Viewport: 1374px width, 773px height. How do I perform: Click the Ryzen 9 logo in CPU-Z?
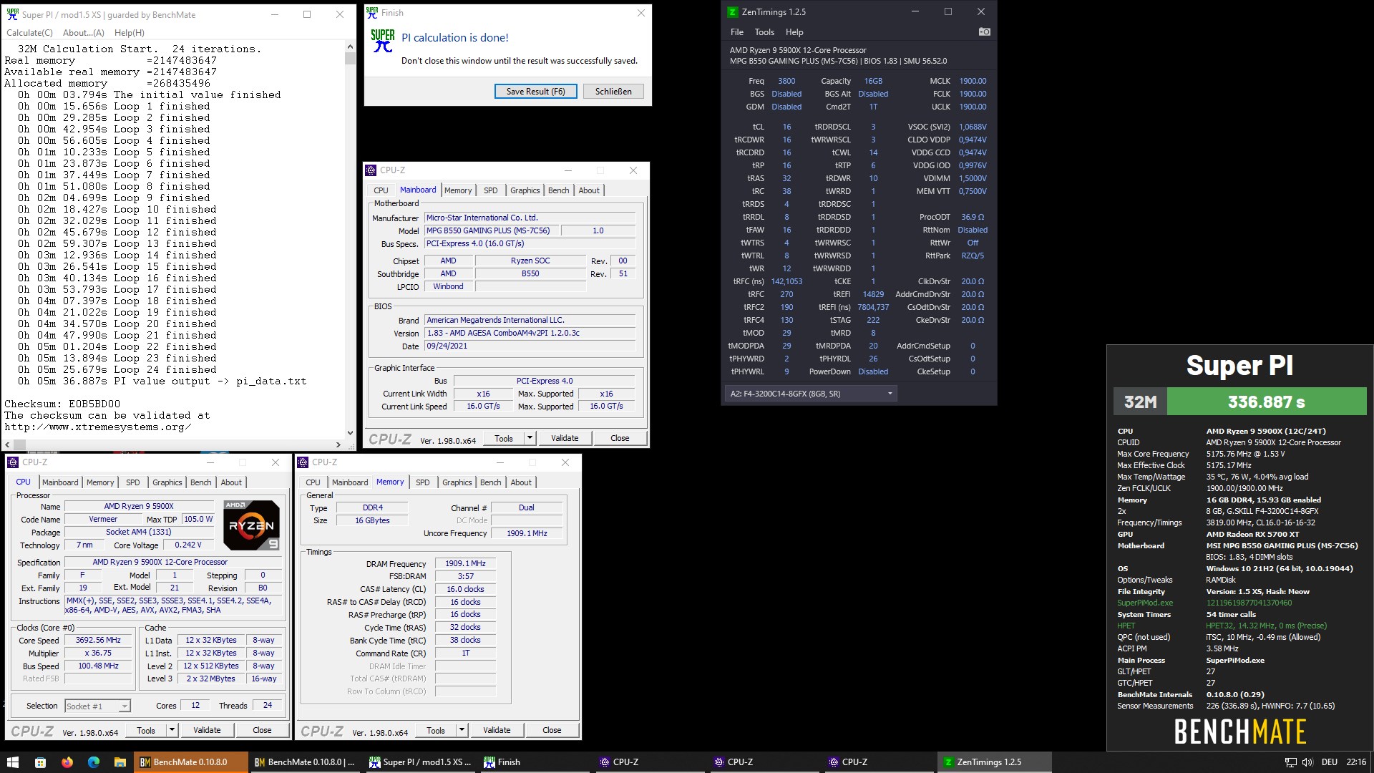click(x=251, y=525)
